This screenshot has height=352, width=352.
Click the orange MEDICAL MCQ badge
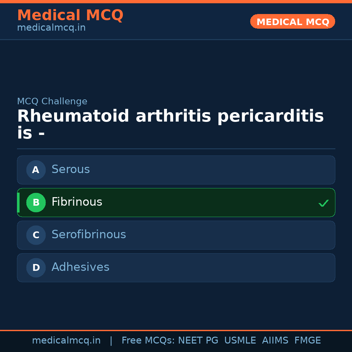(293, 22)
